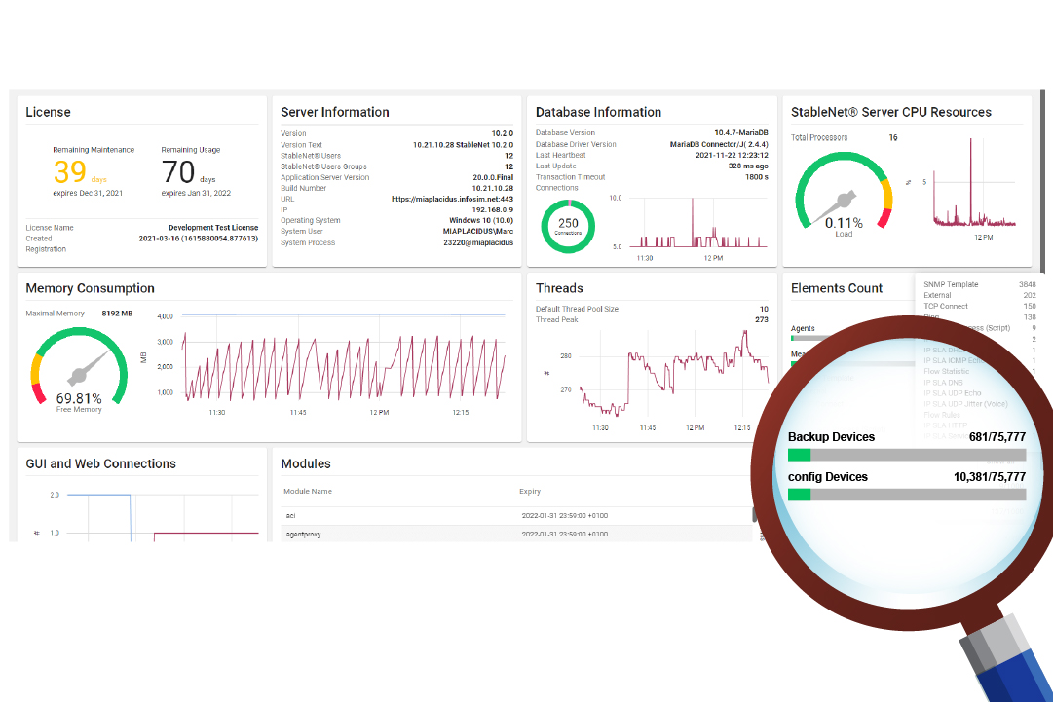Click the count '10,381/75,777'
1053x702 pixels.
990,476
